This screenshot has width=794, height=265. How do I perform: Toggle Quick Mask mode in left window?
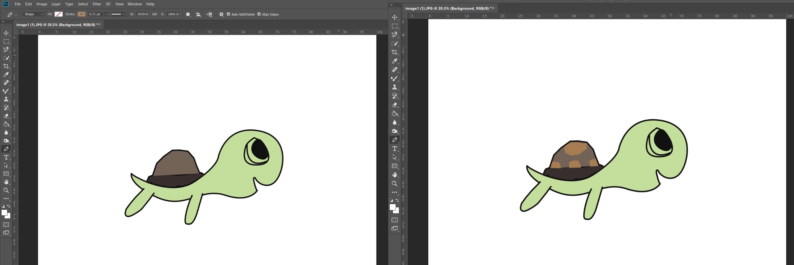tap(6, 225)
